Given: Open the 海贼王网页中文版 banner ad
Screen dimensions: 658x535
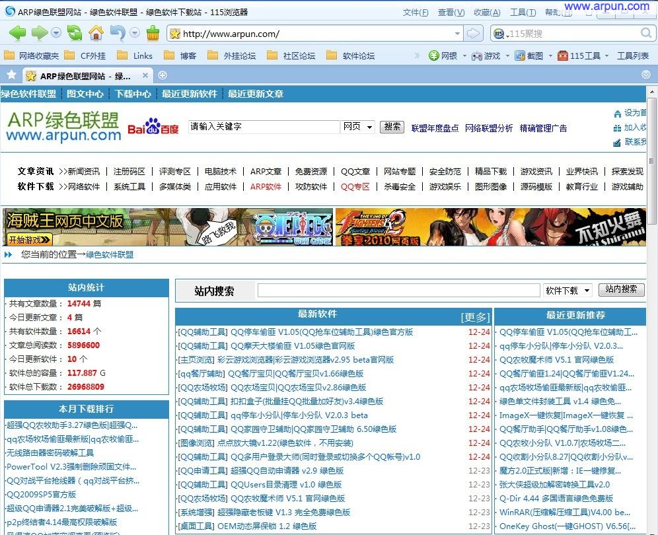Looking at the screenshot, I should [168, 227].
